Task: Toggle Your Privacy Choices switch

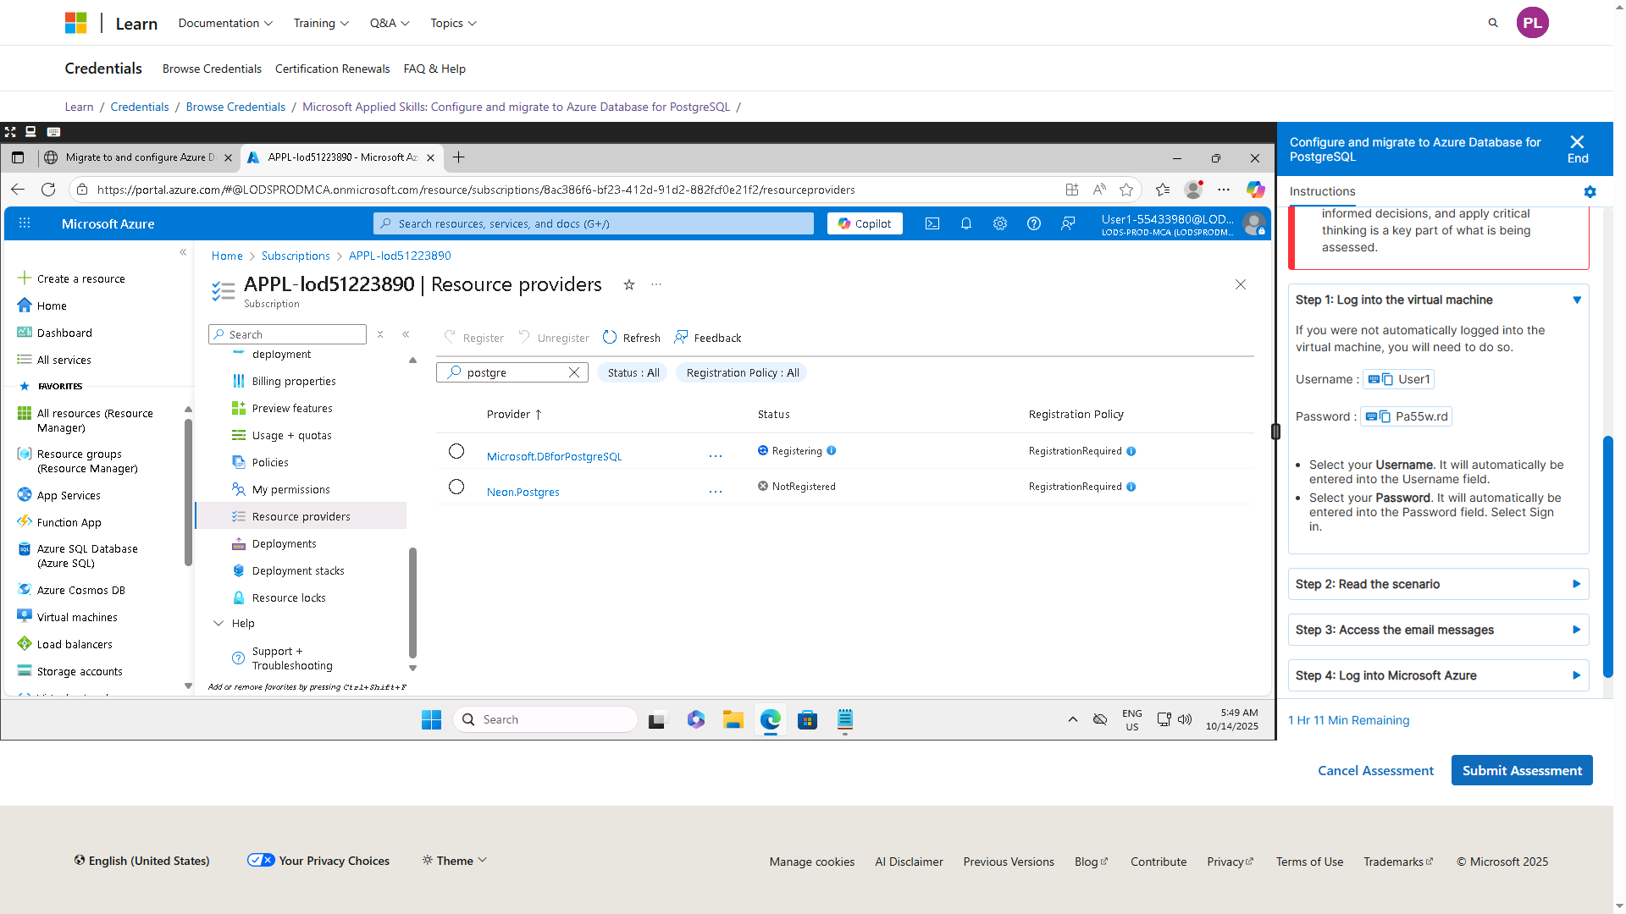Action: point(261,860)
